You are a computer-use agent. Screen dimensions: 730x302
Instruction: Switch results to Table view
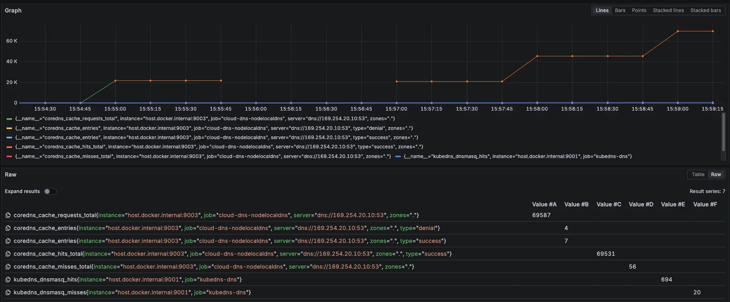(x=698, y=175)
